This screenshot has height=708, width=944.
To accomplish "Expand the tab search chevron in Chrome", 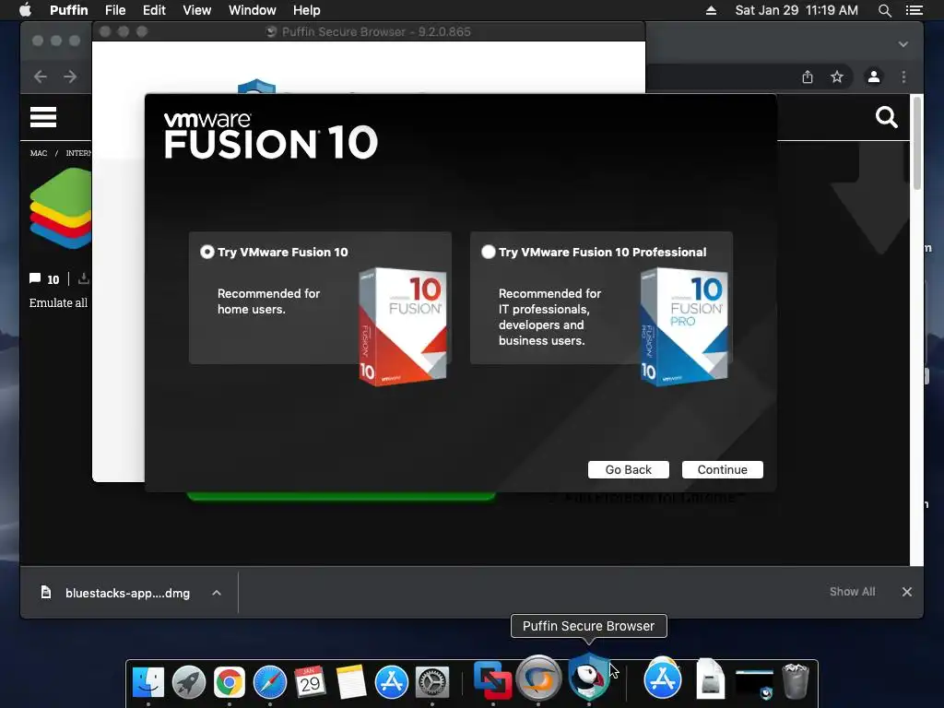I will point(903,44).
